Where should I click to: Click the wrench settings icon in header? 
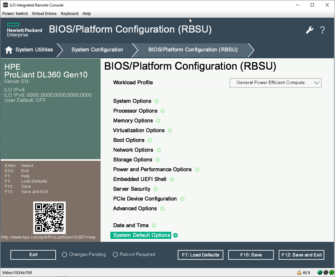pyautogui.click(x=309, y=30)
